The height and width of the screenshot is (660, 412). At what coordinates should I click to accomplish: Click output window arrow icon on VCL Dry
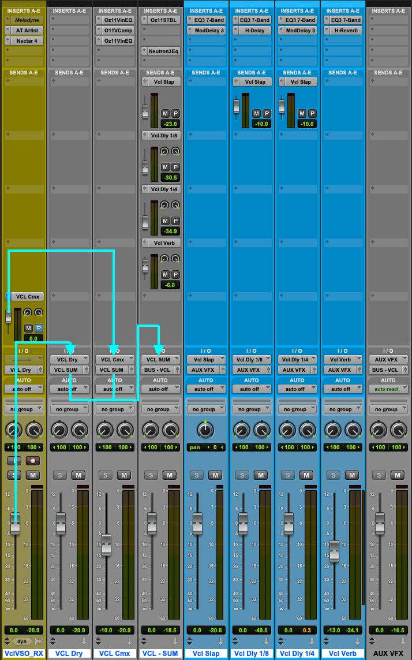click(x=84, y=642)
